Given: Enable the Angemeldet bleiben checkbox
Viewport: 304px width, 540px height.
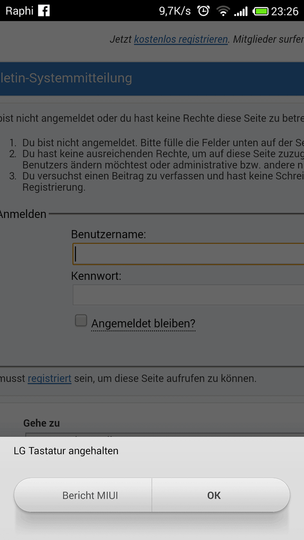Looking at the screenshot, I should pyautogui.click(x=81, y=320).
